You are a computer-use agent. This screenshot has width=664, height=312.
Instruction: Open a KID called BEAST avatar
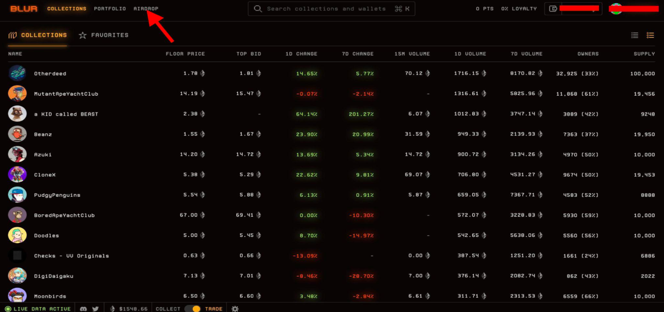[x=17, y=114]
